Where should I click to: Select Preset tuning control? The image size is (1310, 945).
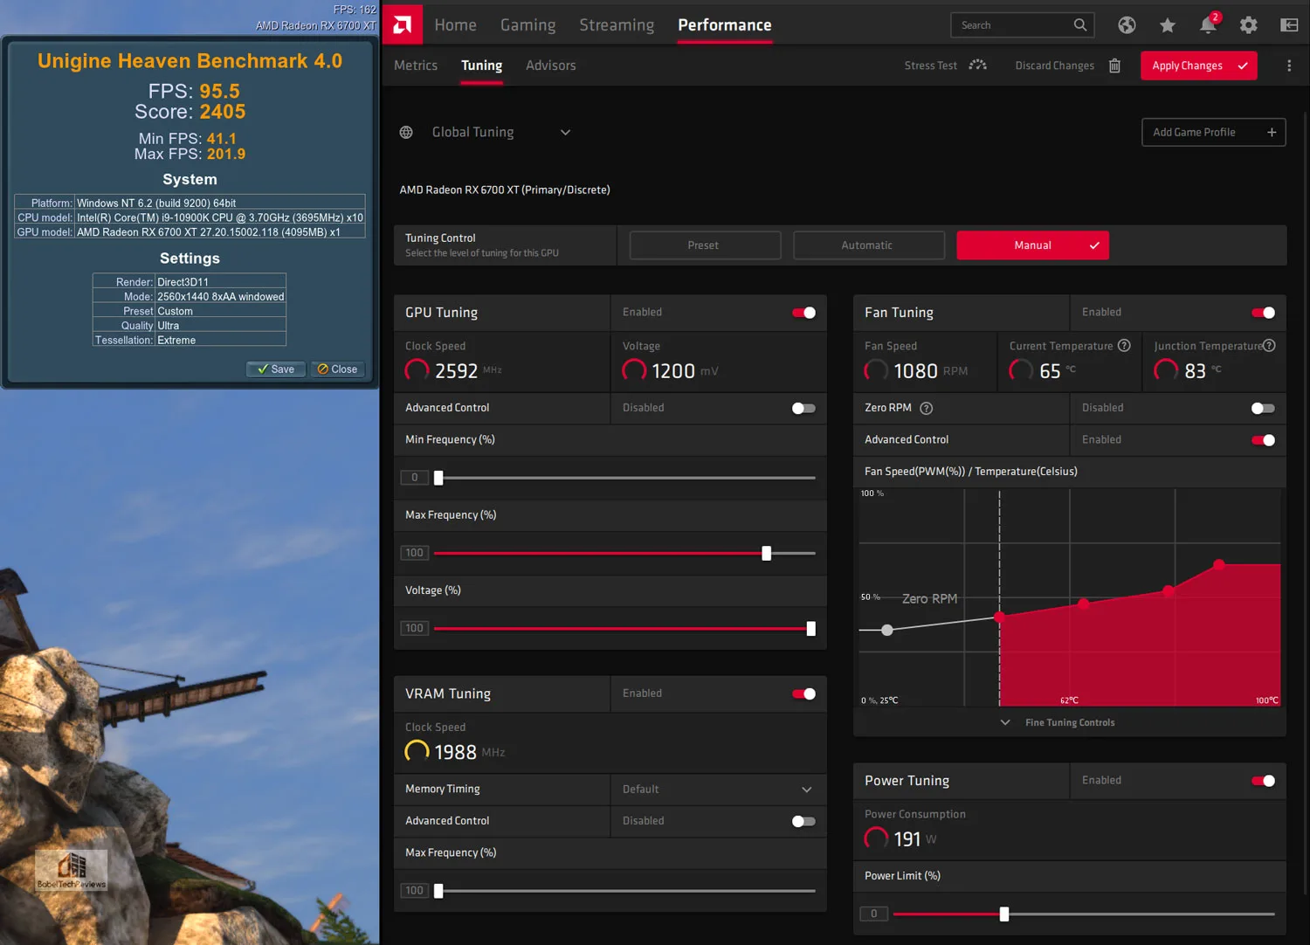point(704,245)
